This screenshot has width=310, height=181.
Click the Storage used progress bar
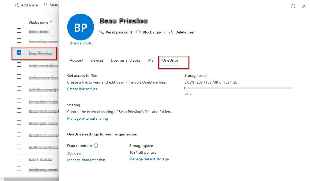(238, 88)
